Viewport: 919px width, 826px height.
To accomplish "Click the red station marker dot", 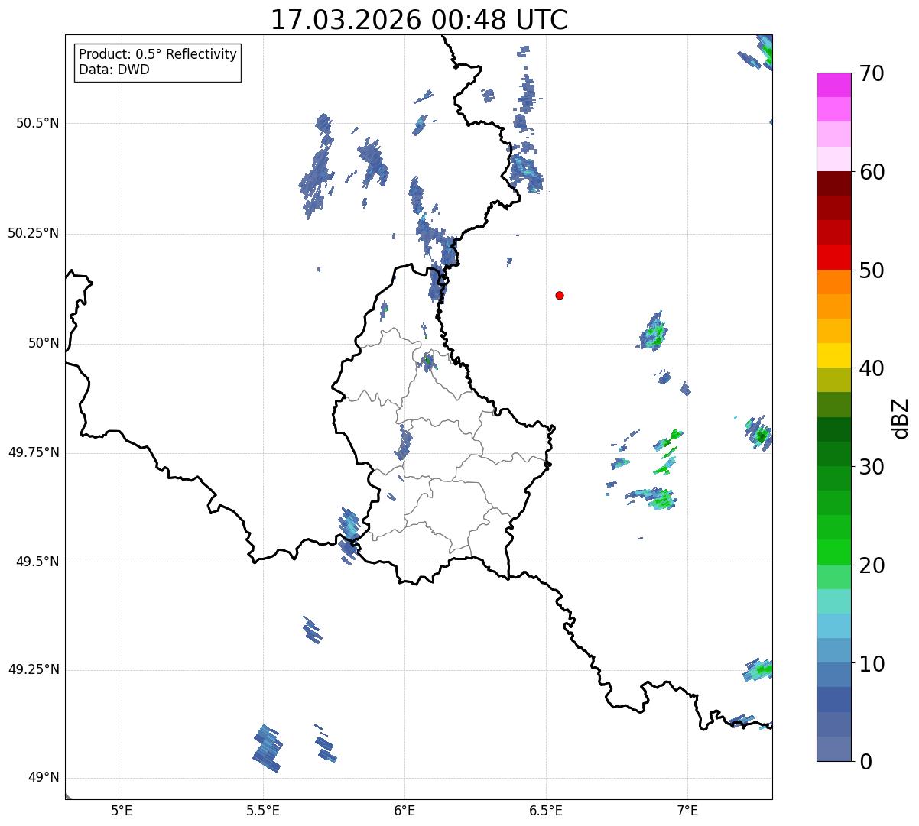I will (x=560, y=295).
